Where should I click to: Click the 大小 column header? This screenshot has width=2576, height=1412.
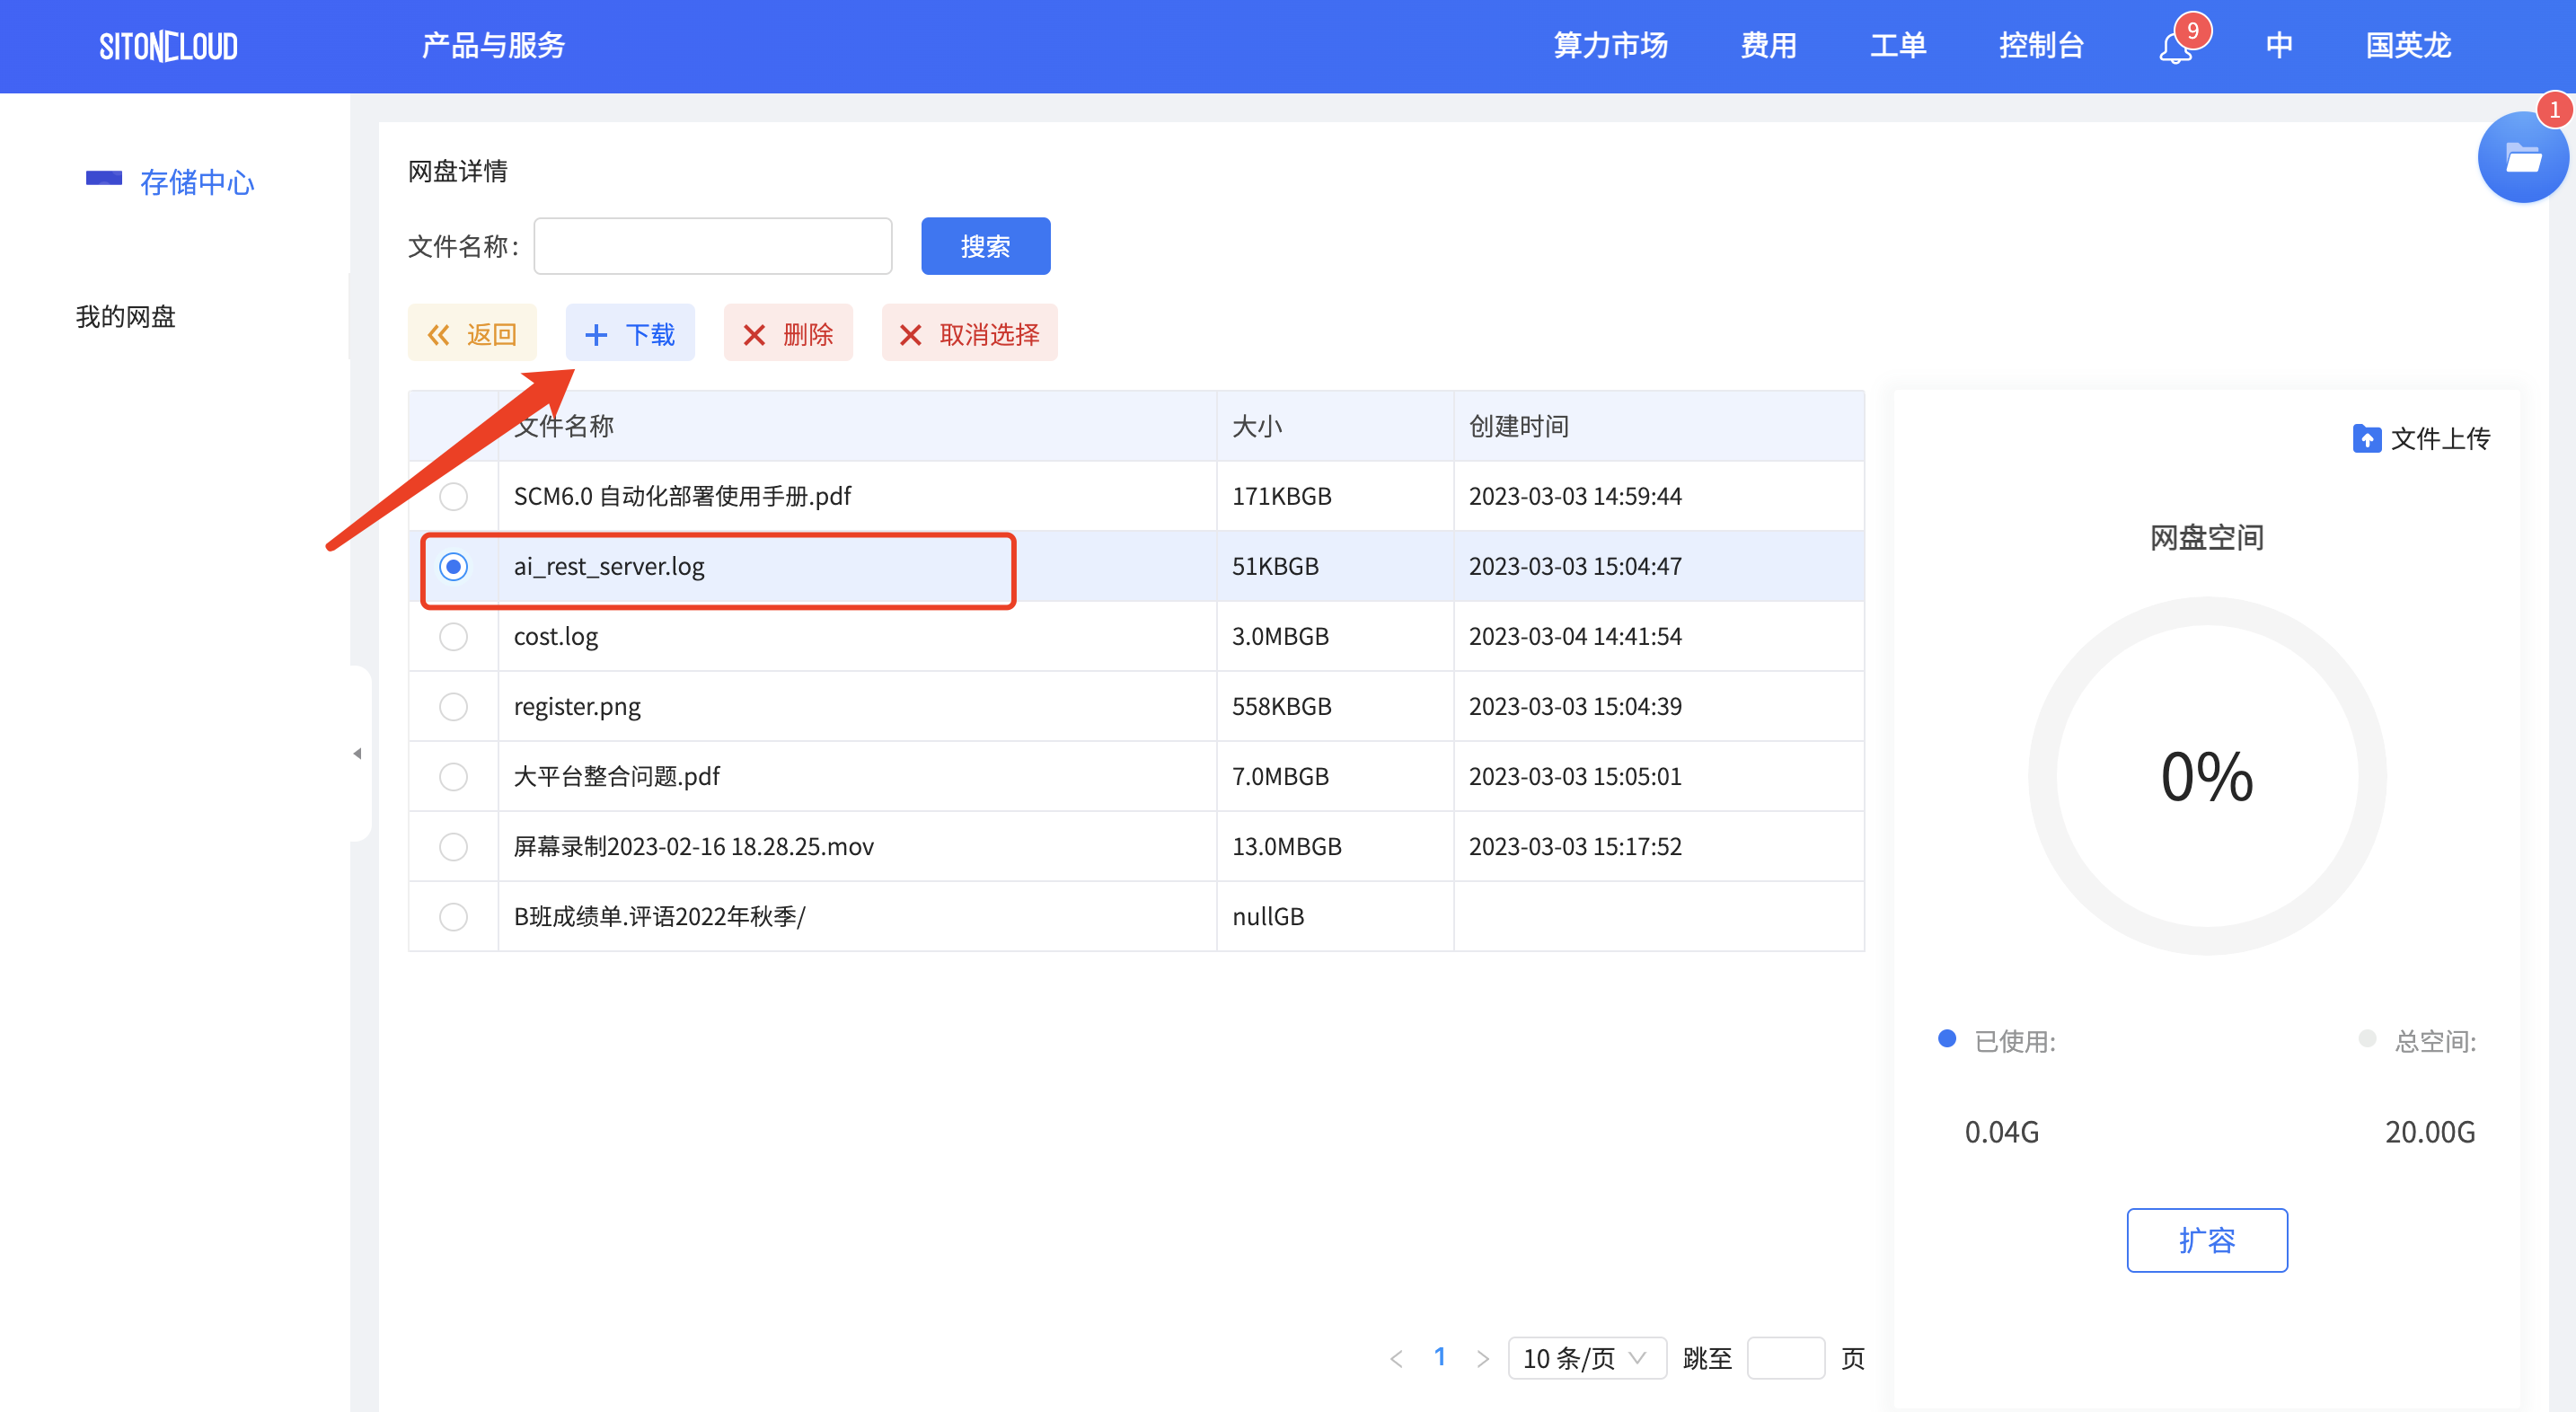pyautogui.click(x=1257, y=426)
